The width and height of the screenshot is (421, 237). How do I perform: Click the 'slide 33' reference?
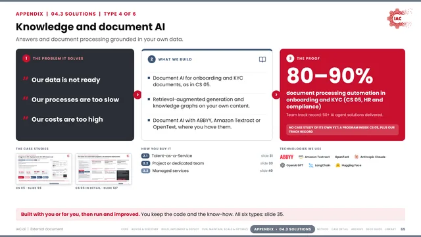point(266,163)
